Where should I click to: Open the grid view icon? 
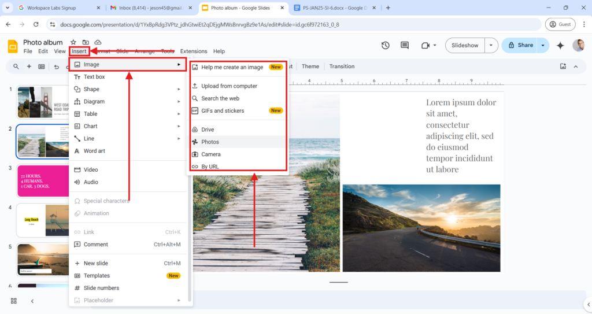click(x=14, y=301)
